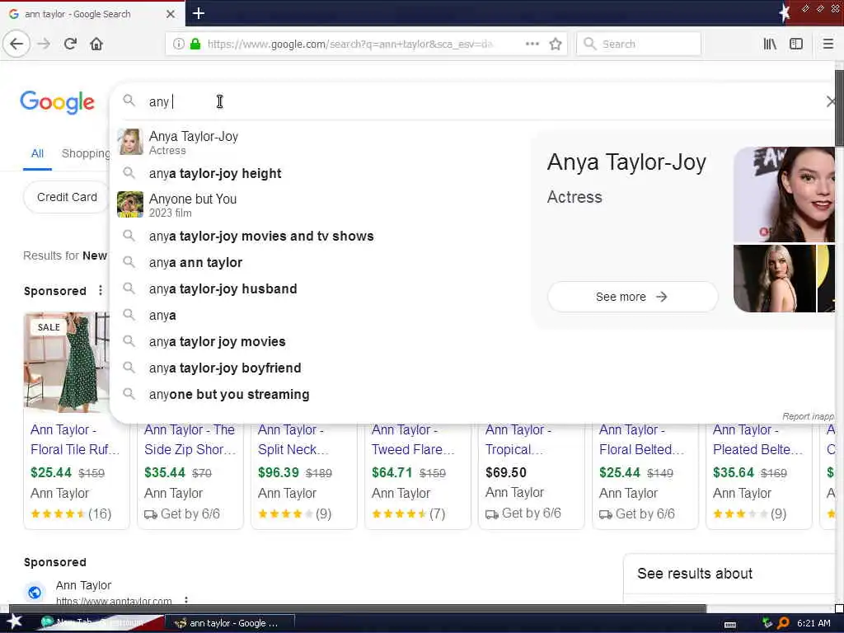844x633 pixels.
Task: Choose suggestion anya taylor-joy boyfriend
Action: pyautogui.click(x=225, y=368)
